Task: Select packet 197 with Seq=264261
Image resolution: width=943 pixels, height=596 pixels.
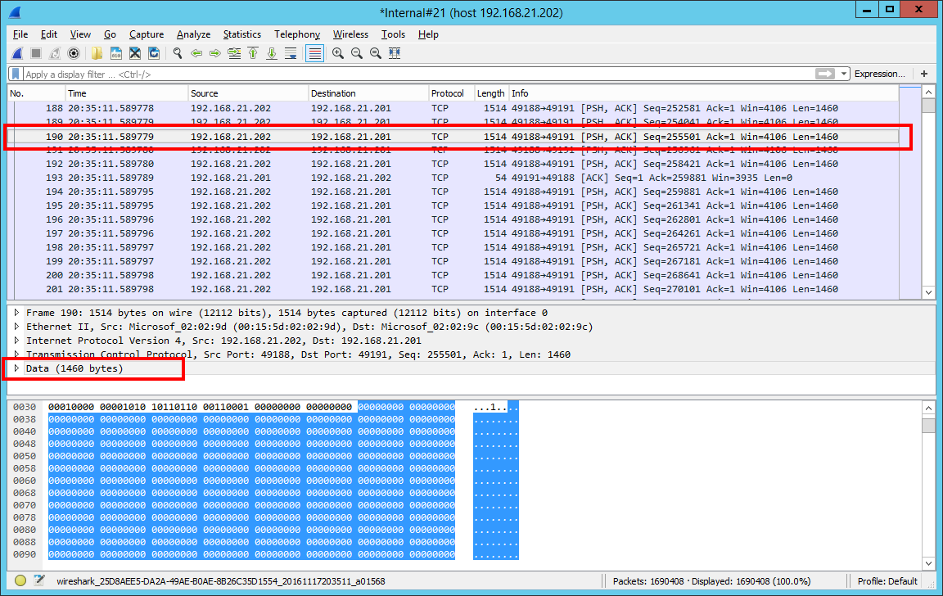Action: [x=453, y=233]
